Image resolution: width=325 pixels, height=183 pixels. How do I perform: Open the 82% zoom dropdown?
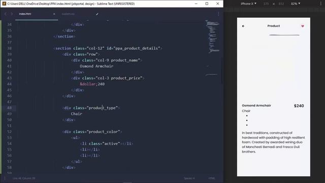(296, 4)
